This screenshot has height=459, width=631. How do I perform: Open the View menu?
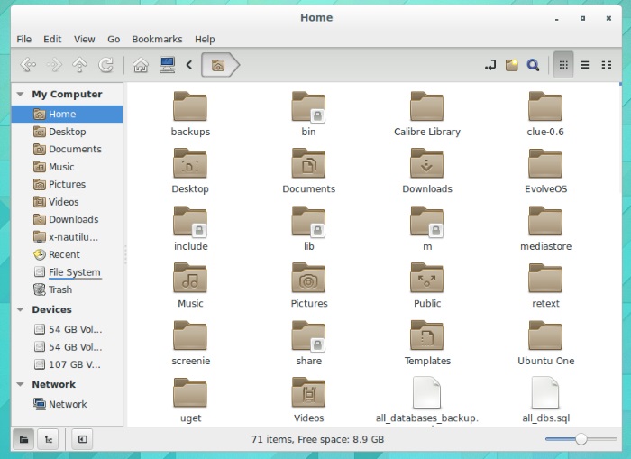pyautogui.click(x=84, y=40)
